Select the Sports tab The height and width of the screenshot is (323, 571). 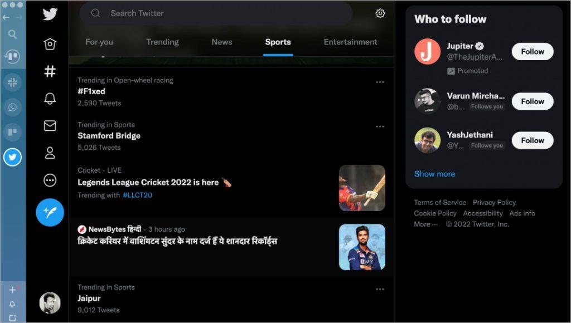(x=278, y=42)
